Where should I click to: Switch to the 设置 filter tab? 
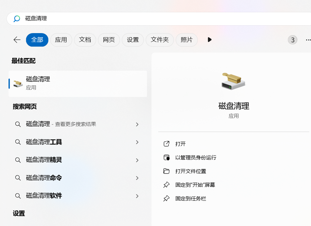coord(133,40)
